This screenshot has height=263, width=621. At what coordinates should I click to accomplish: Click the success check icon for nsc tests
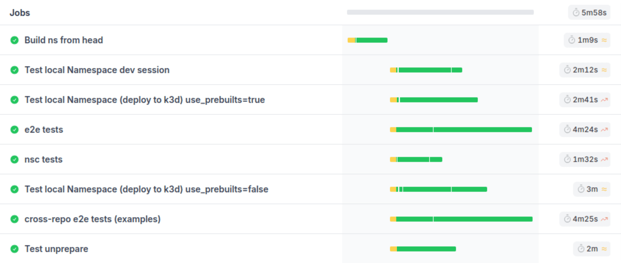click(x=15, y=159)
